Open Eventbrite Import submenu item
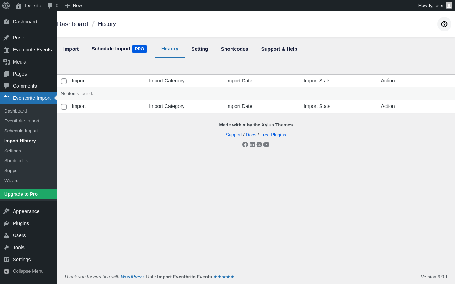455x284 pixels. point(28,121)
